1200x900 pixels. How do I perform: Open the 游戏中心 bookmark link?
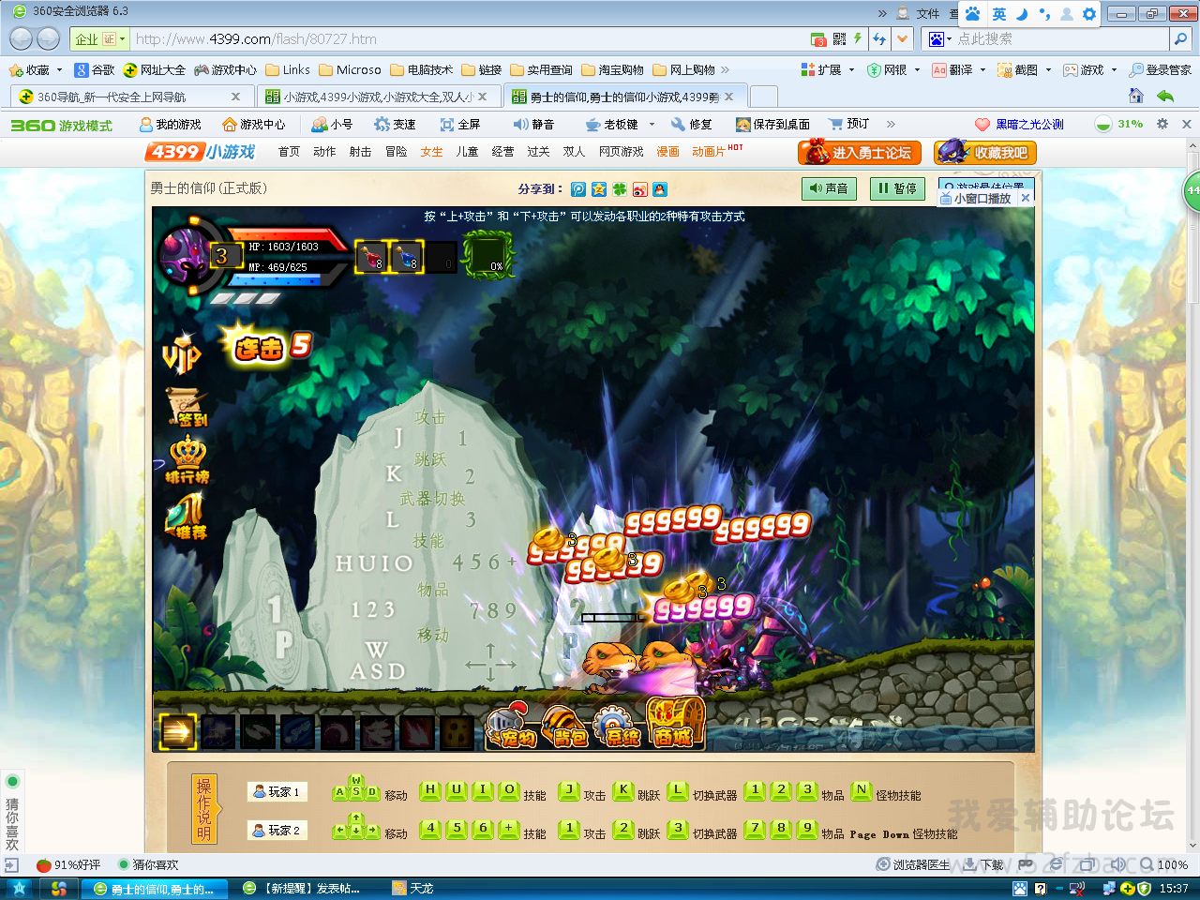pos(225,69)
